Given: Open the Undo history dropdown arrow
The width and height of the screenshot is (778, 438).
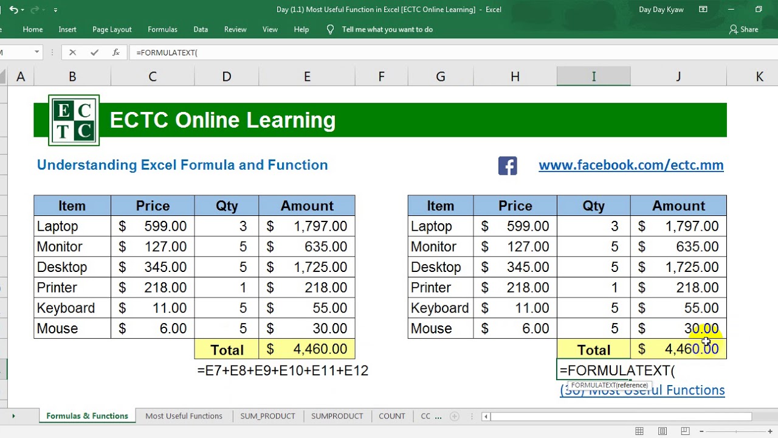Looking at the screenshot, I should (22, 10).
